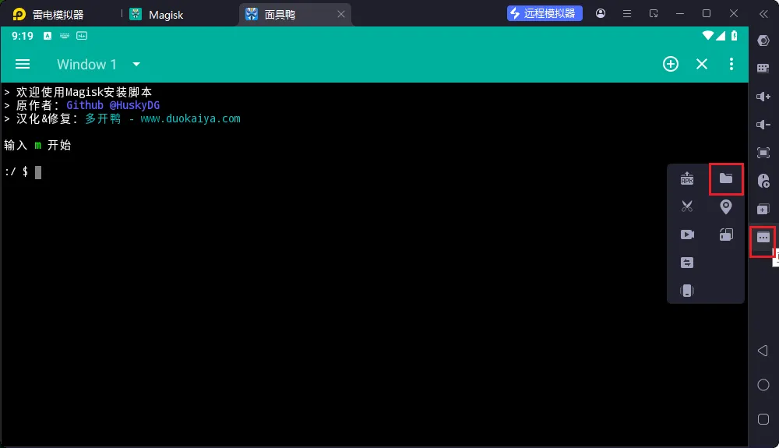Switch to the Magisk tab
This screenshot has height=448, width=779.
pos(165,14)
